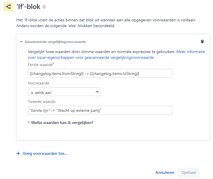The width and height of the screenshot is (213, 179).
Task: Click the yellow 'If'-blok branch icon
Action: (x=8, y=7)
